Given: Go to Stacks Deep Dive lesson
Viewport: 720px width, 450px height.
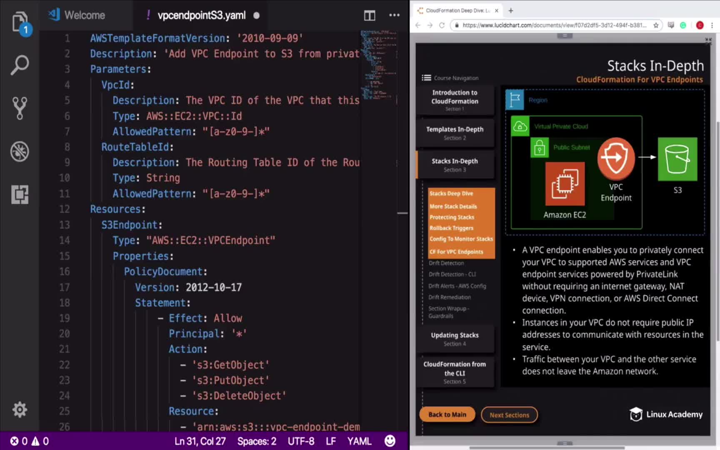Looking at the screenshot, I should click(451, 194).
